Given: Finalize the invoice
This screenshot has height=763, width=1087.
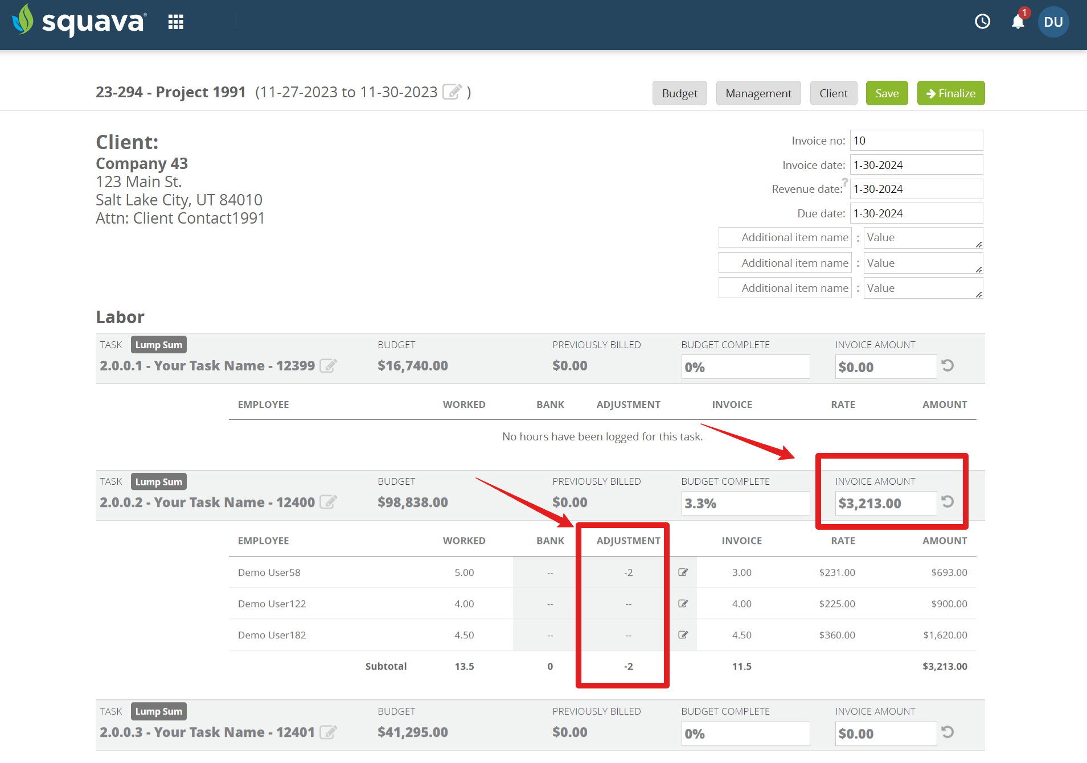Looking at the screenshot, I should click(950, 93).
